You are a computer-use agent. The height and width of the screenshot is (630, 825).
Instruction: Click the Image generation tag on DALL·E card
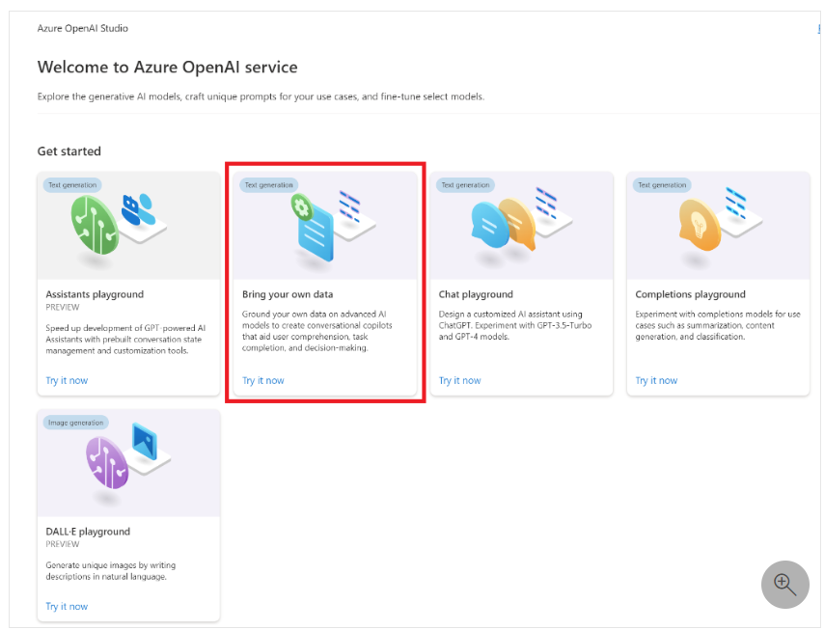pyautogui.click(x=76, y=423)
